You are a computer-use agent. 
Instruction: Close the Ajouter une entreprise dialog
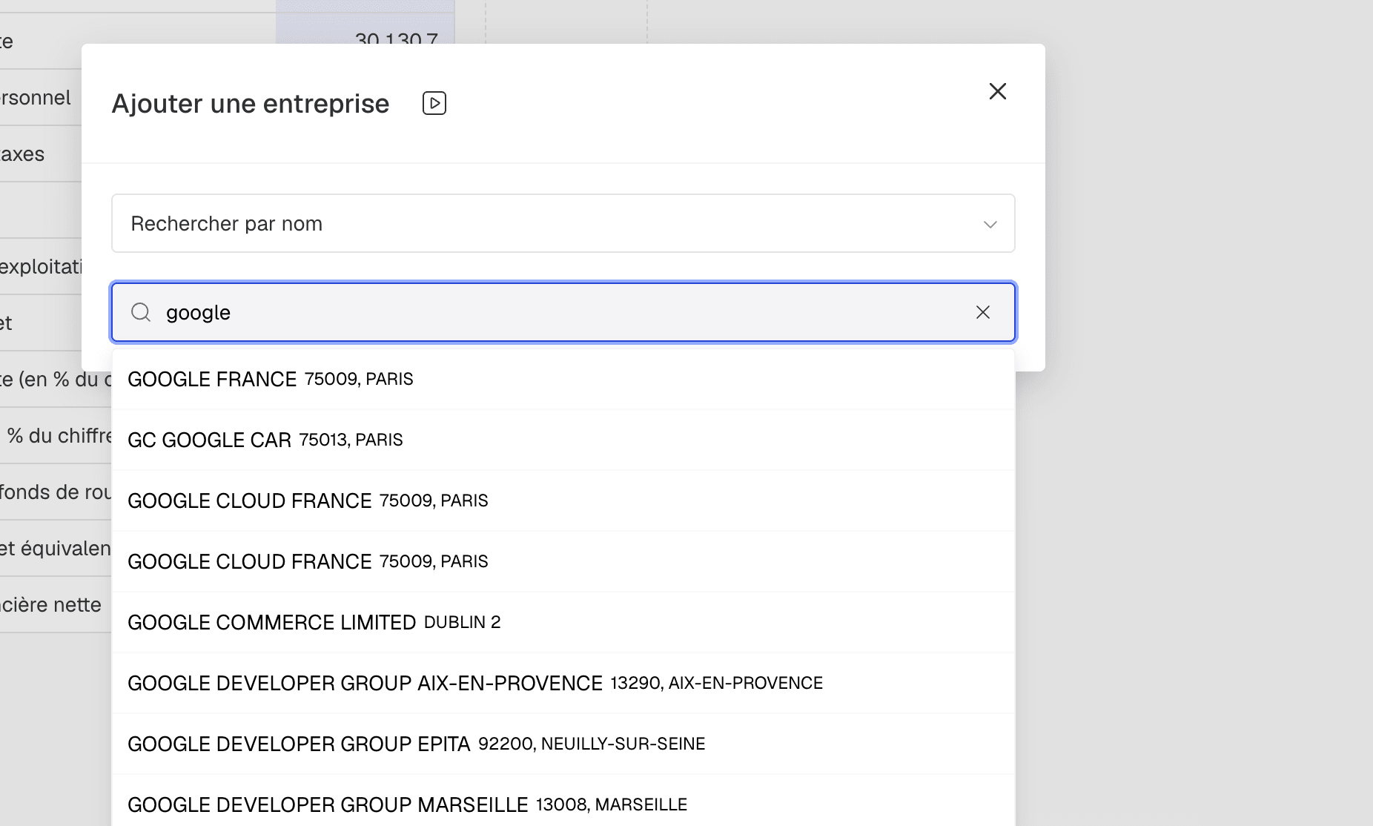[x=998, y=91]
